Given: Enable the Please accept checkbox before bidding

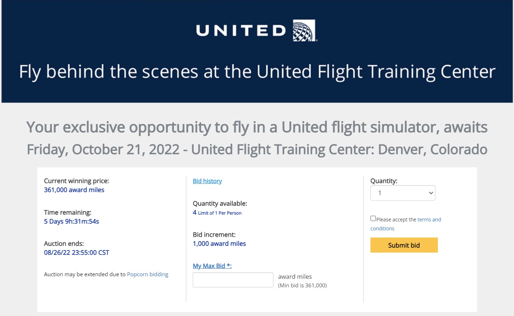Looking at the screenshot, I should tap(373, 218).
